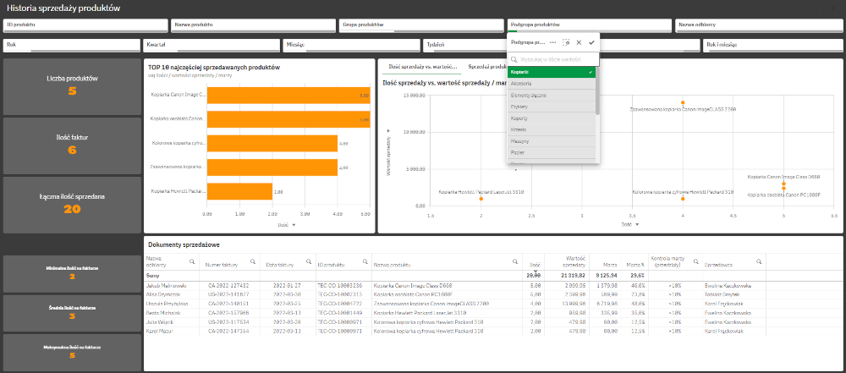Search icon in Sprzedawca column header
The height and width of the screenshot is (373, 846).
tap(759, 261)
